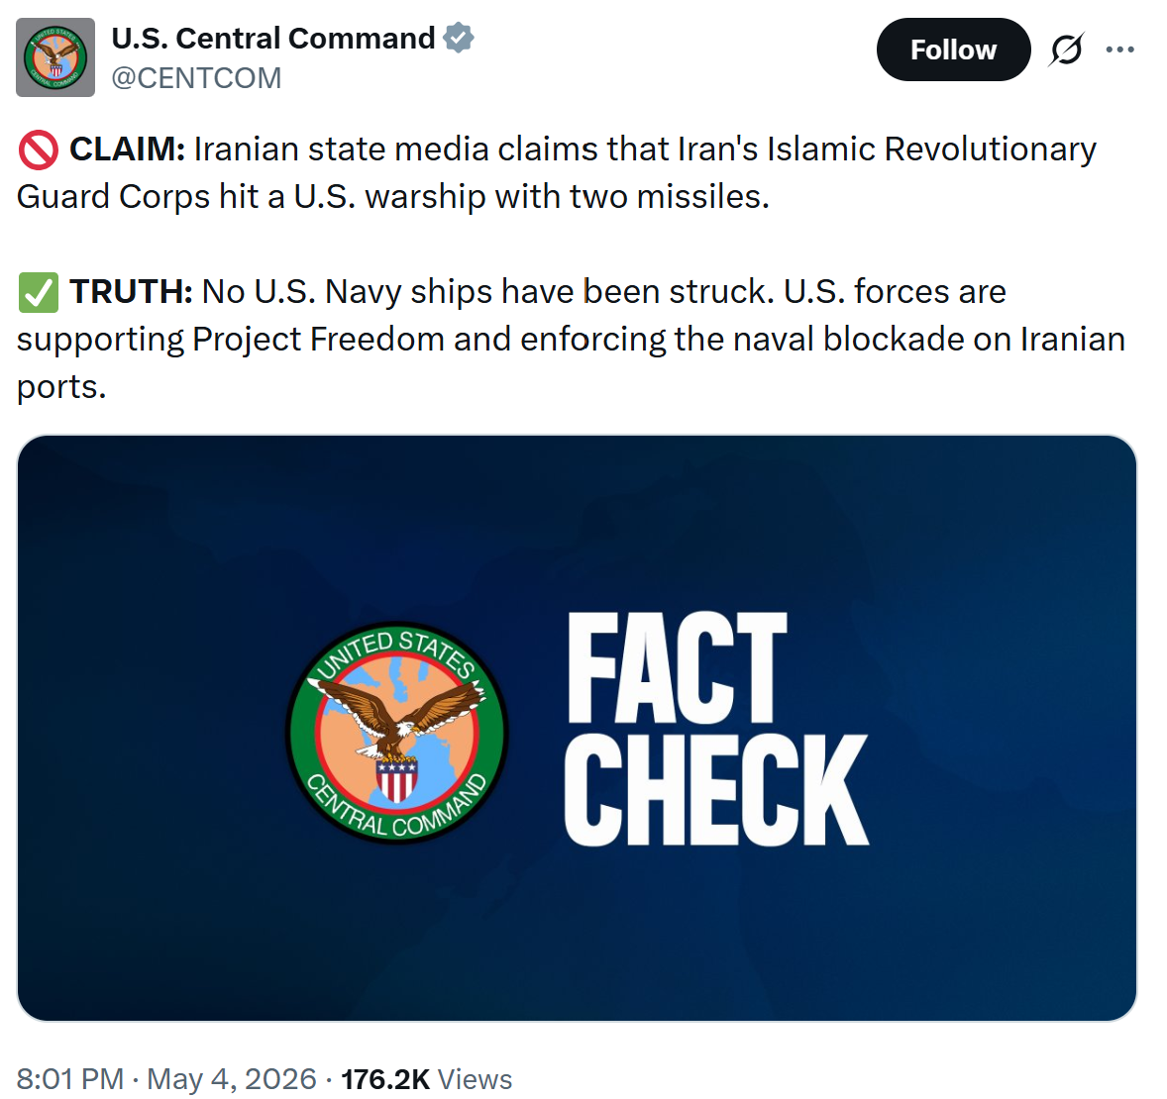
Task: View the 176.2K Views count
Action: (426, 1079)
